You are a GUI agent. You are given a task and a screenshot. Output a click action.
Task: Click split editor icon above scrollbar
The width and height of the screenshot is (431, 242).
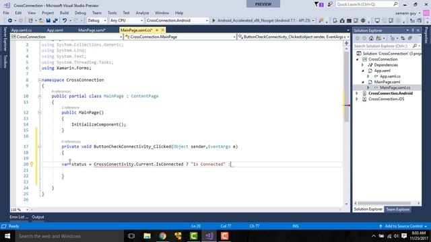(346, 43)
